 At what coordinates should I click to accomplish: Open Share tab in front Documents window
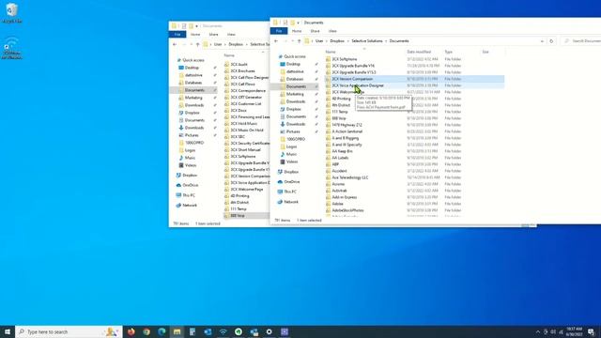pos(316,31)
